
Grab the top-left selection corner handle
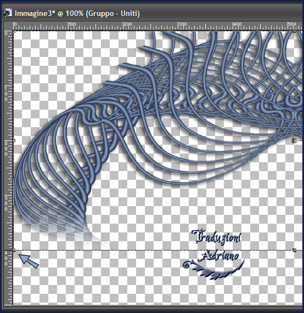coord(14,32)
